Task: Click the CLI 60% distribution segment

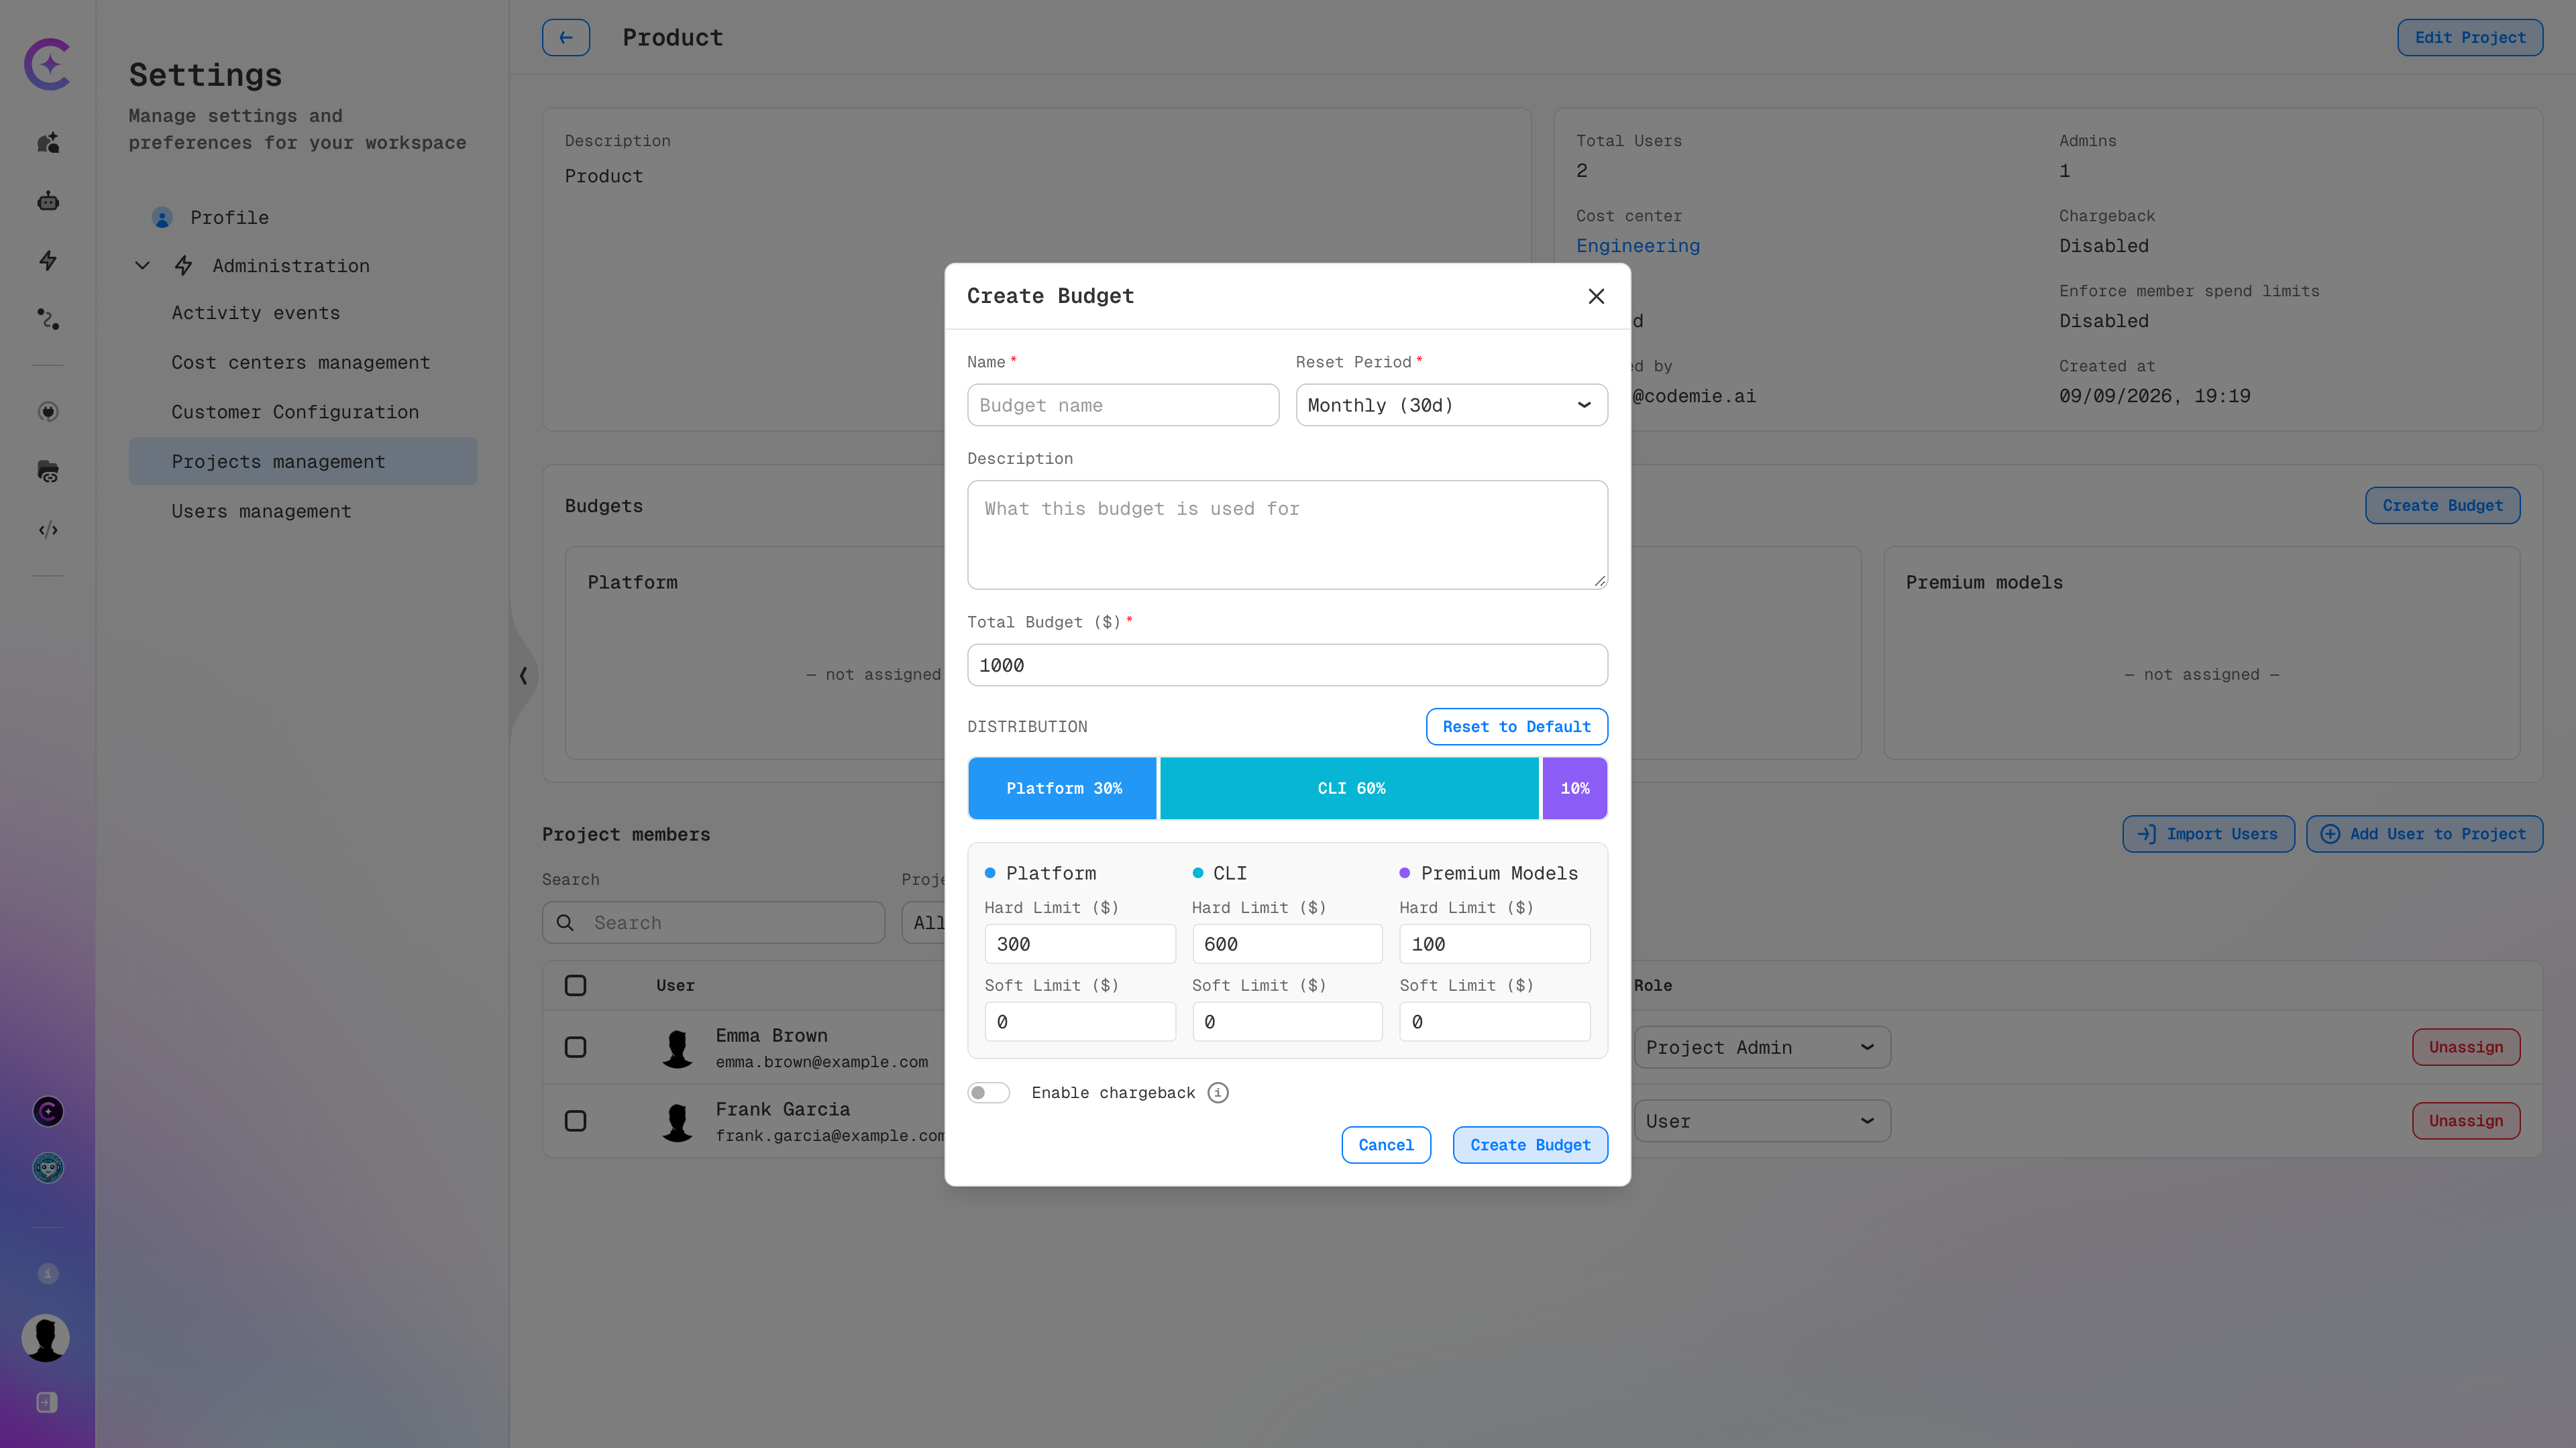Action: 1350,788
